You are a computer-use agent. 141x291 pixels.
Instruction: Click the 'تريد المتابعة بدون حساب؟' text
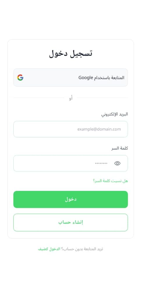coord(82,249)
